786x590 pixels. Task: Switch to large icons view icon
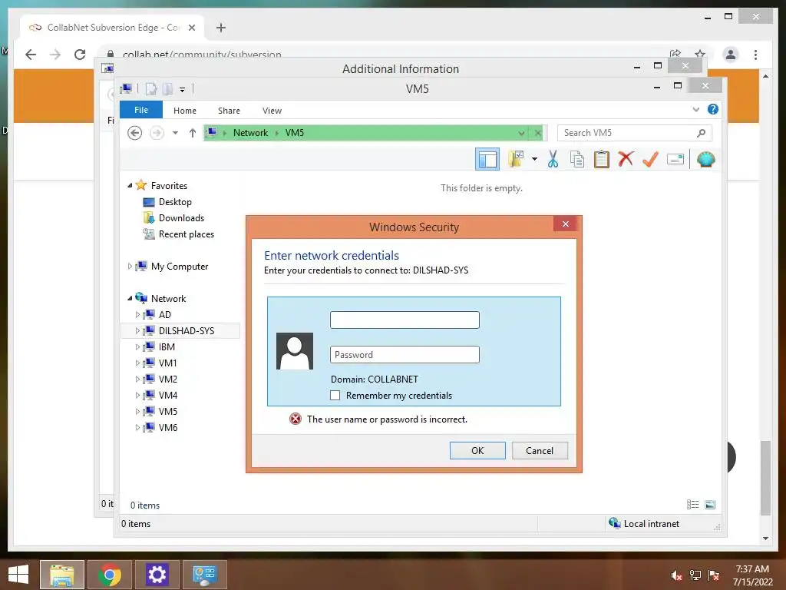pyautogui.click(x=710, y=505)
